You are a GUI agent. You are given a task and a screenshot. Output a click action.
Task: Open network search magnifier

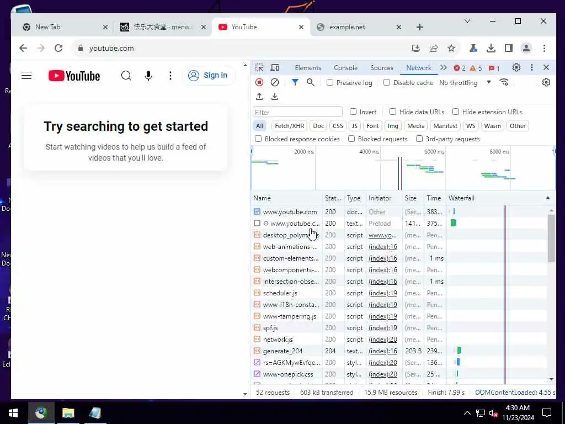point(310,82)
